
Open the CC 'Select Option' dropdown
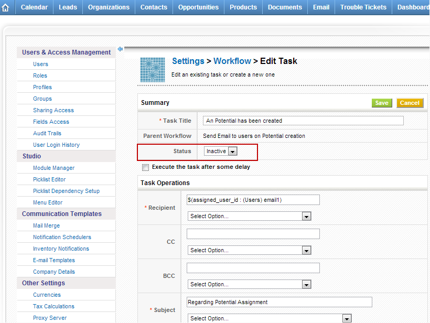coord(249,250)
